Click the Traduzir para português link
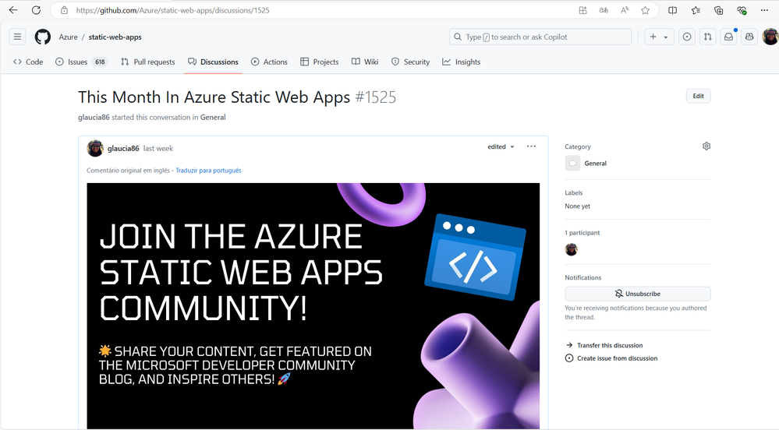Image resolution: width=779 pixels, height=430 pixels. tap(208, 171)
